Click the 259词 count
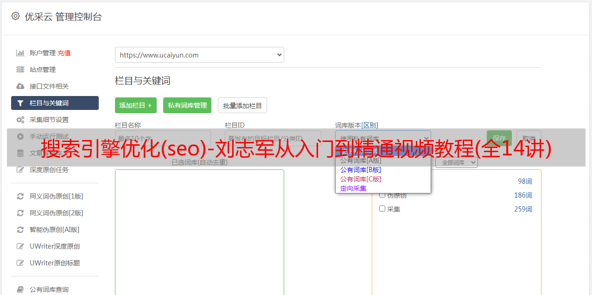This screenshot has height=295, width=592. (523, 209)
